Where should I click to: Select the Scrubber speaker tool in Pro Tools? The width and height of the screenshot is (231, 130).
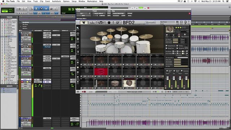(x=51, y=9)
